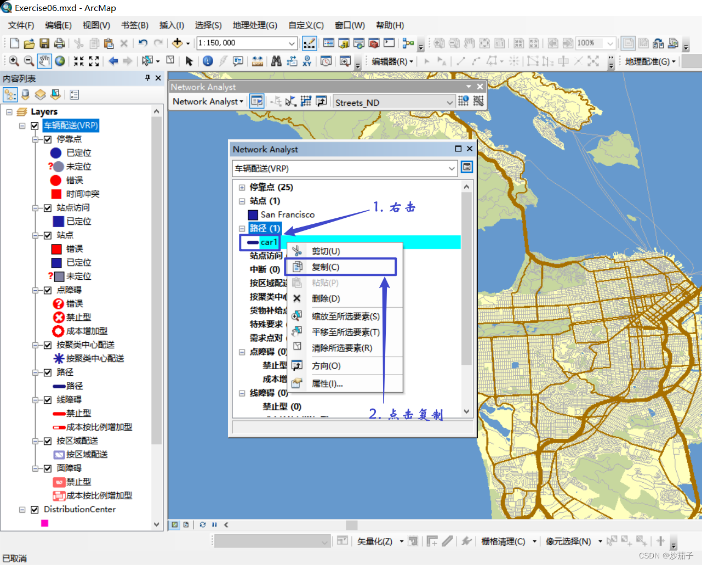Collapse the 站点 (1) tree node
702x565 pixels.
pos(242,201)
